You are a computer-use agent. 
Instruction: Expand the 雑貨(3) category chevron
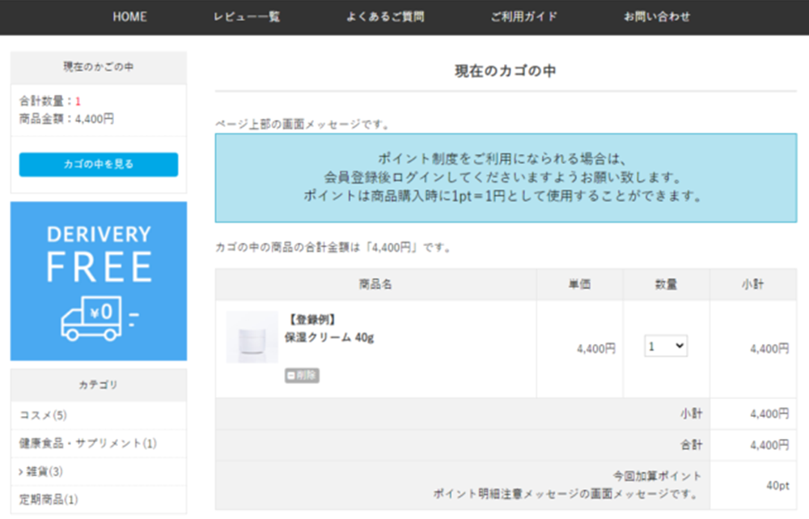point(22,471)
